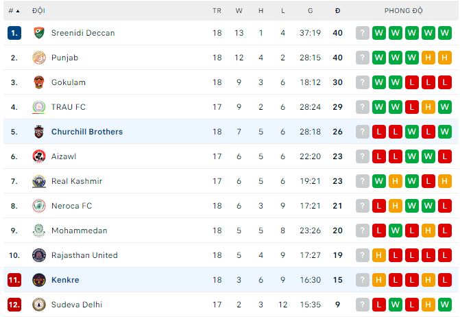This screenshot has height=317, width=460.
Task: Click the Churchill Brothers club crest
Action: (x=38, y=132)
